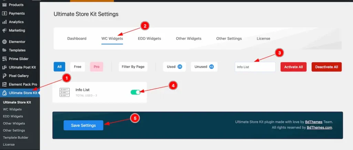Open the EDD Widgets submenu entry
The width and height of the screenshot is (353, 150).
click(13, 116)
